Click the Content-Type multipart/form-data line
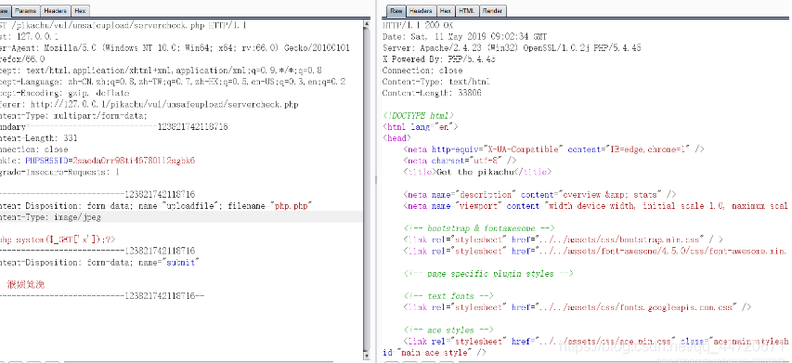This screenshot has width=792, height=363. coord(73,116)
